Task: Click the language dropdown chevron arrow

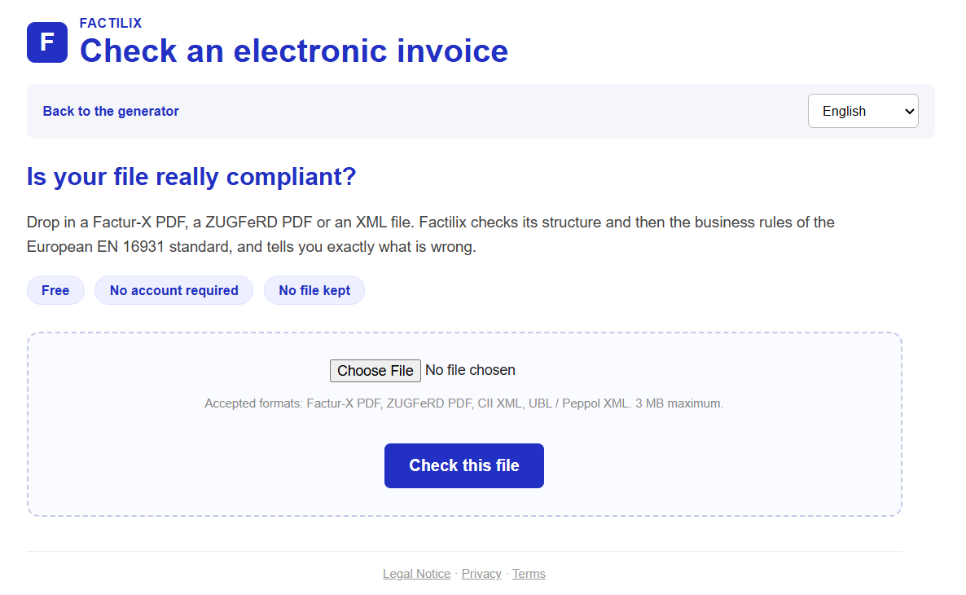Action: pos(909,112)
